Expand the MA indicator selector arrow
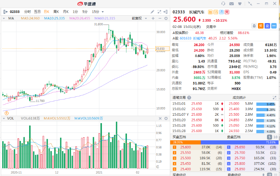Screen dimensions: 280x176 (4, 18)
